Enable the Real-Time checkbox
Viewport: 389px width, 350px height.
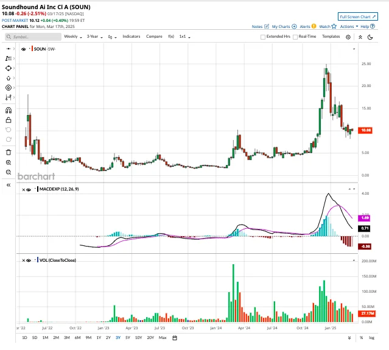coord(295,37)
